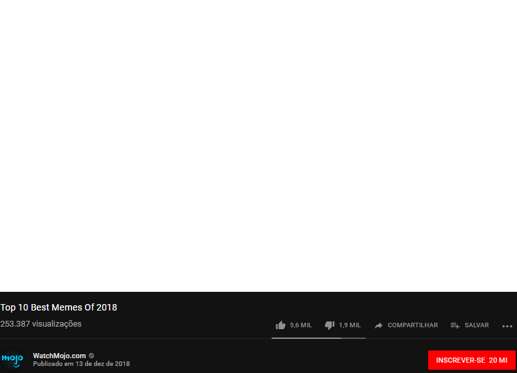Click the share arrow icon
517x373 pixels.
click(x=379, y=325)
